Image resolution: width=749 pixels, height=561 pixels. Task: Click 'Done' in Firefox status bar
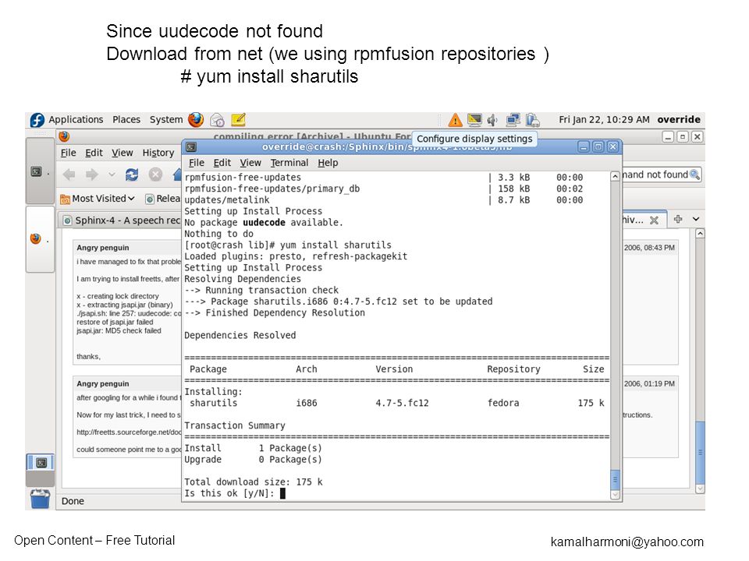73,501
